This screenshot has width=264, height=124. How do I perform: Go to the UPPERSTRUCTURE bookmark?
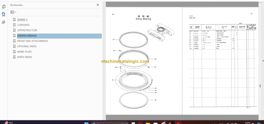[x=27, y=30]
